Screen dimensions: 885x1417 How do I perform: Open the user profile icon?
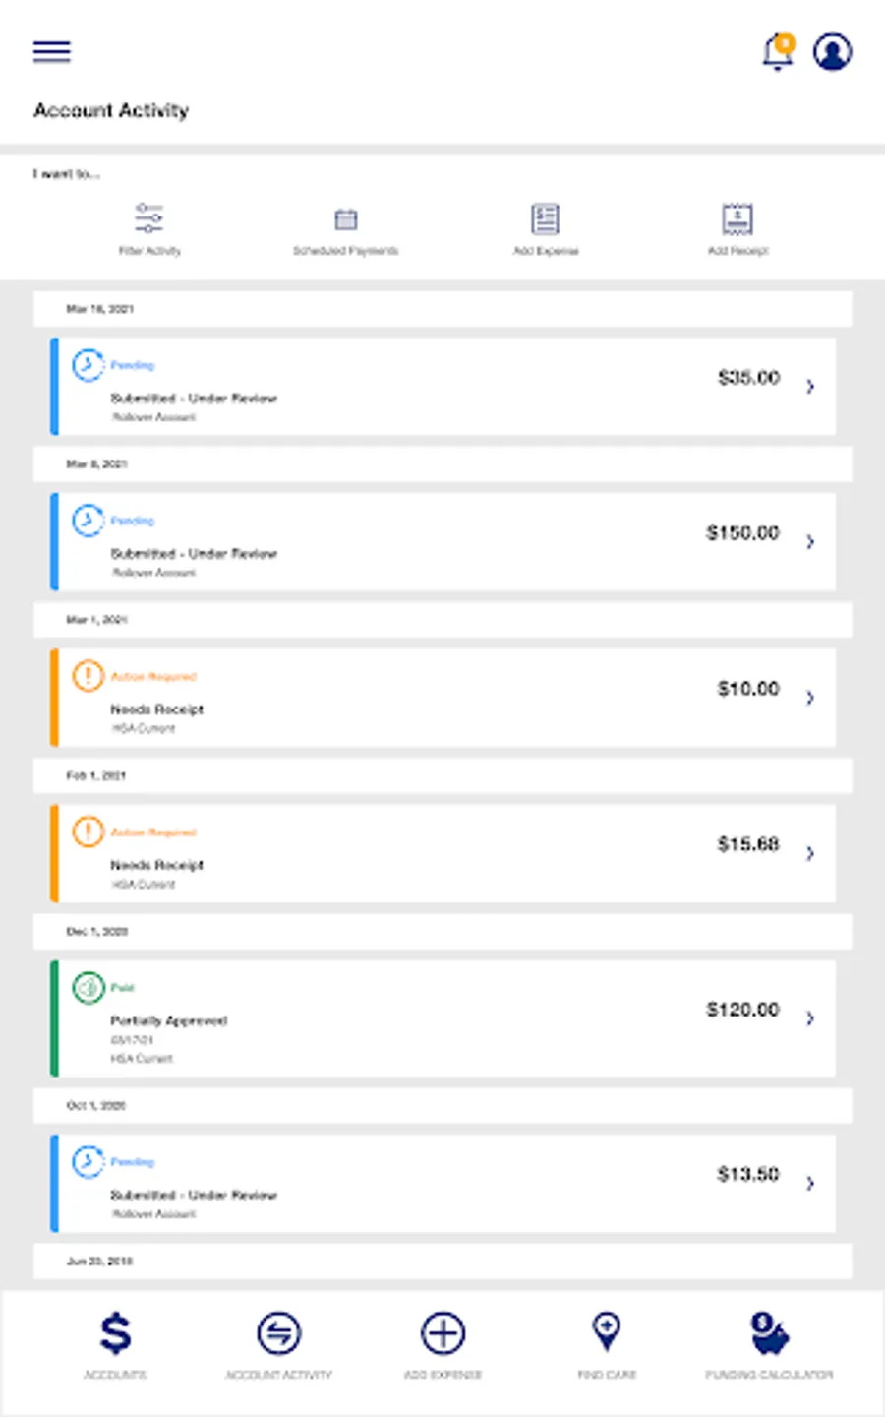pos(832,52)
